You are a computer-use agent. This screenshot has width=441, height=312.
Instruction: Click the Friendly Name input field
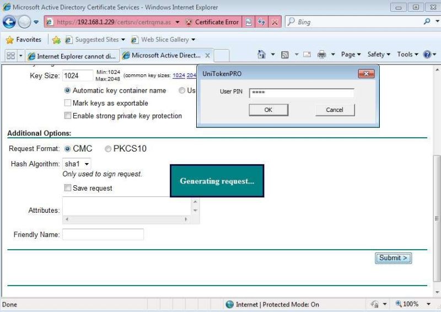coord(103,234)
